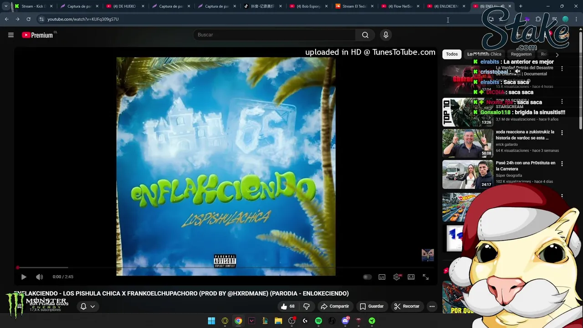Open File Explorer from the taskbar
The height and width of the screenshot is (328, 583).
point(278,321)
